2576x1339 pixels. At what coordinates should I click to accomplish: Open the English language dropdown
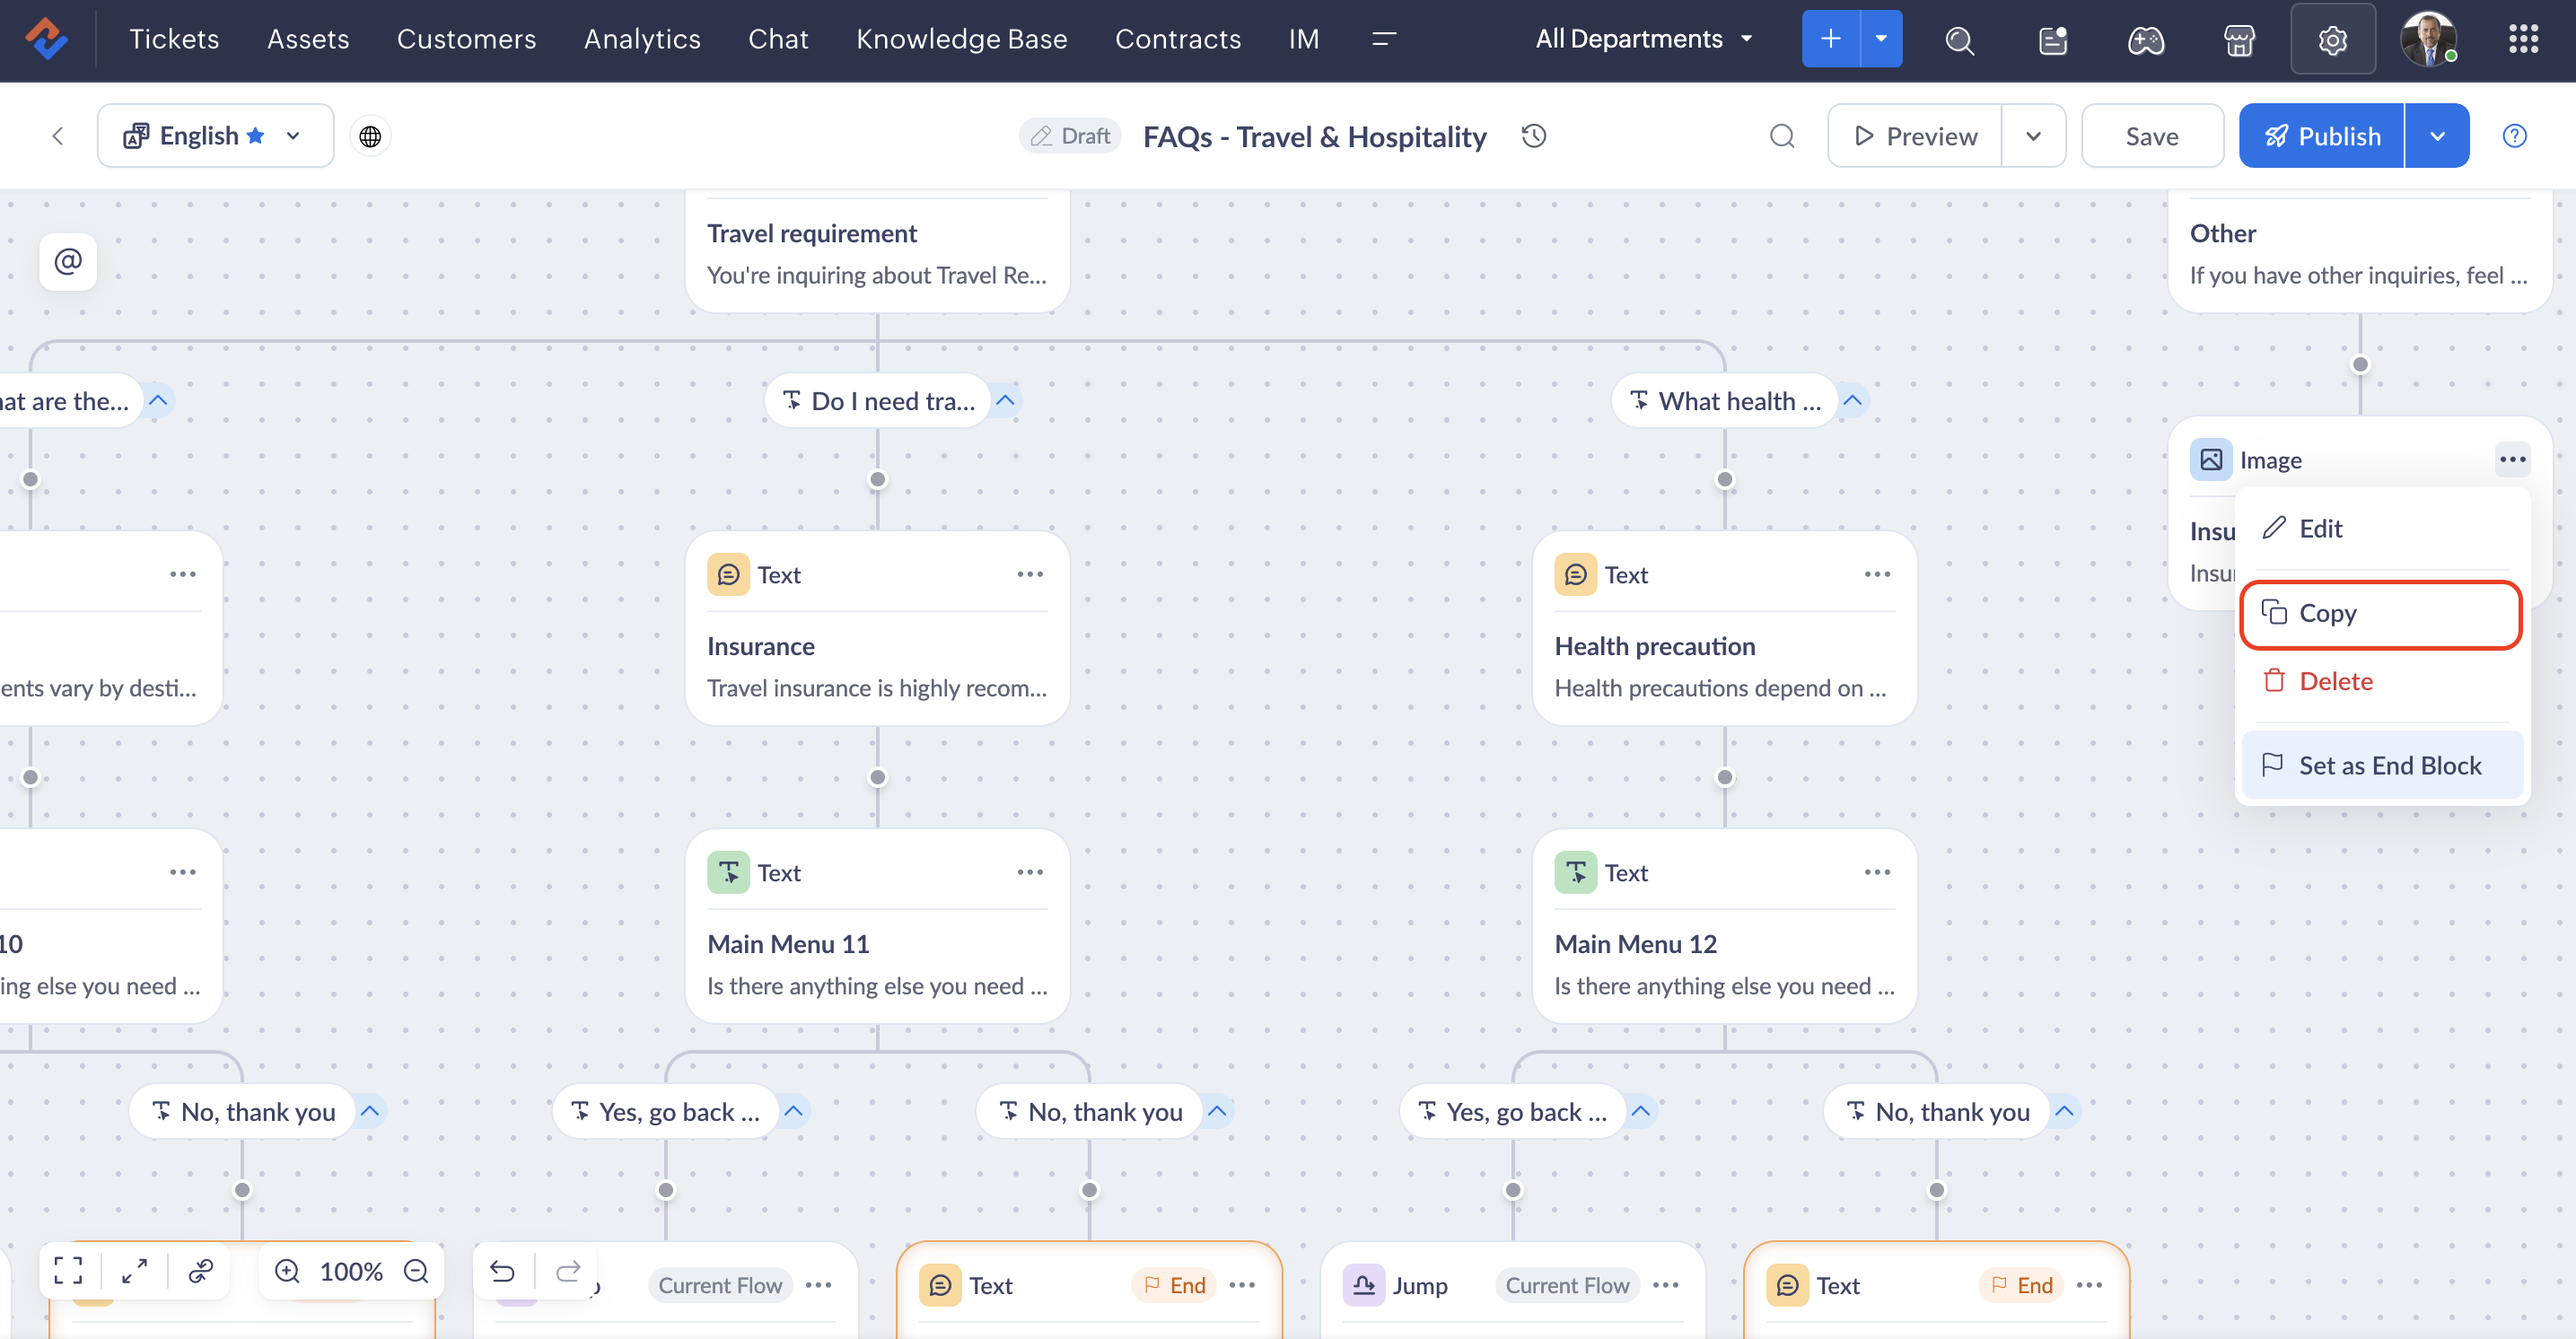[x=216, y=136]
